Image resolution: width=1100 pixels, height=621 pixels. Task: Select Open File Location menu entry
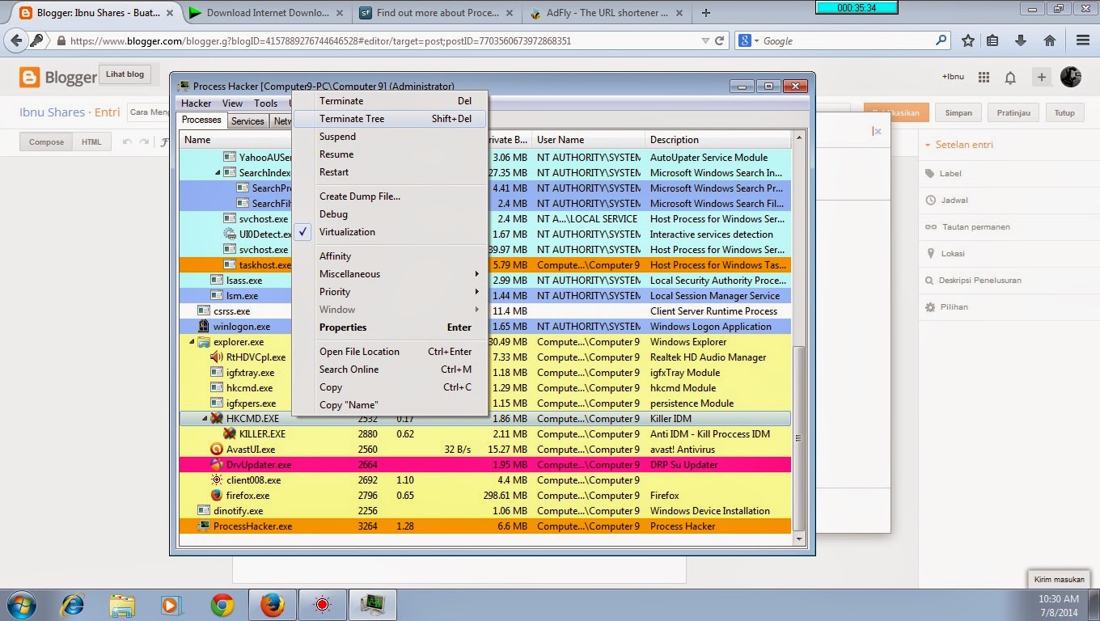390,352
